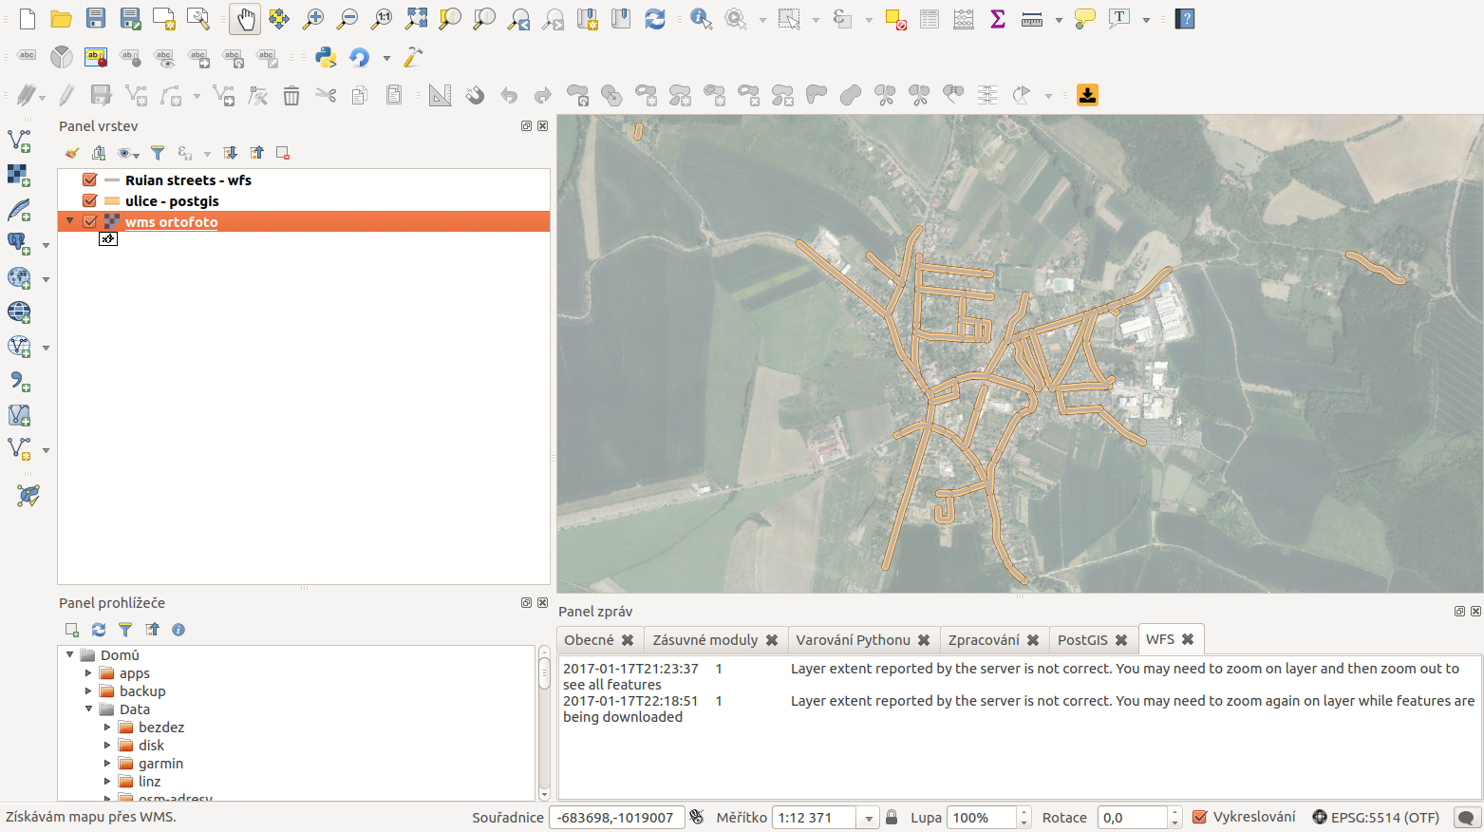Create a new project with the blank page icon
Viewport: 1484px width, 832px height.
(x=28, y=19)
